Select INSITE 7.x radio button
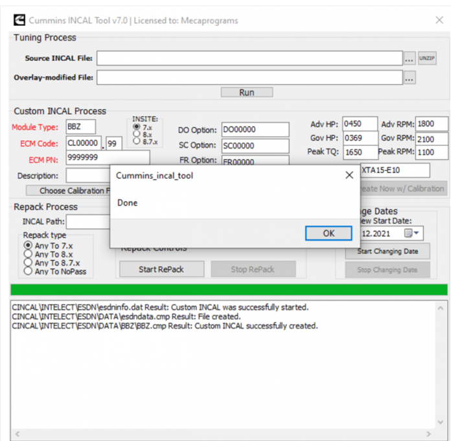Image resolution: width=451 pixels, height=441 pixels. [137, 126]
